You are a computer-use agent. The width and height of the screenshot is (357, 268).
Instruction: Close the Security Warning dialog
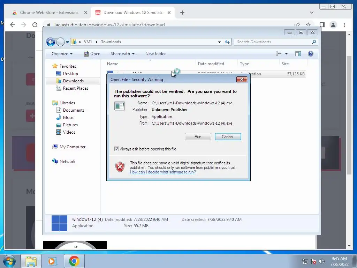pyautogui.click(x=242, y=79)
